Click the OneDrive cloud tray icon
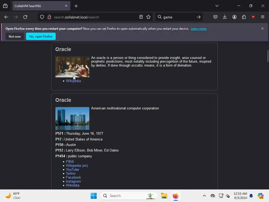 (x=213, y=196)
